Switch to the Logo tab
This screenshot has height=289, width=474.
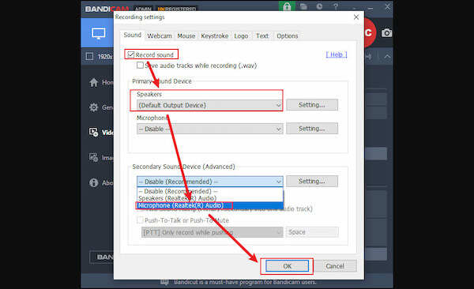[241, 36]
